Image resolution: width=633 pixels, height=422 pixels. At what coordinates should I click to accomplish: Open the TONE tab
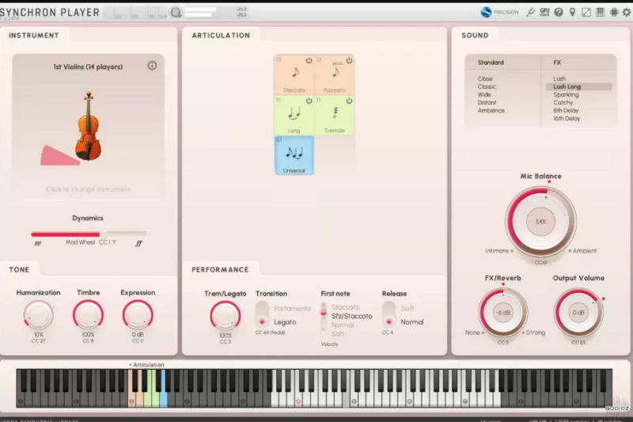coord(19,269)
